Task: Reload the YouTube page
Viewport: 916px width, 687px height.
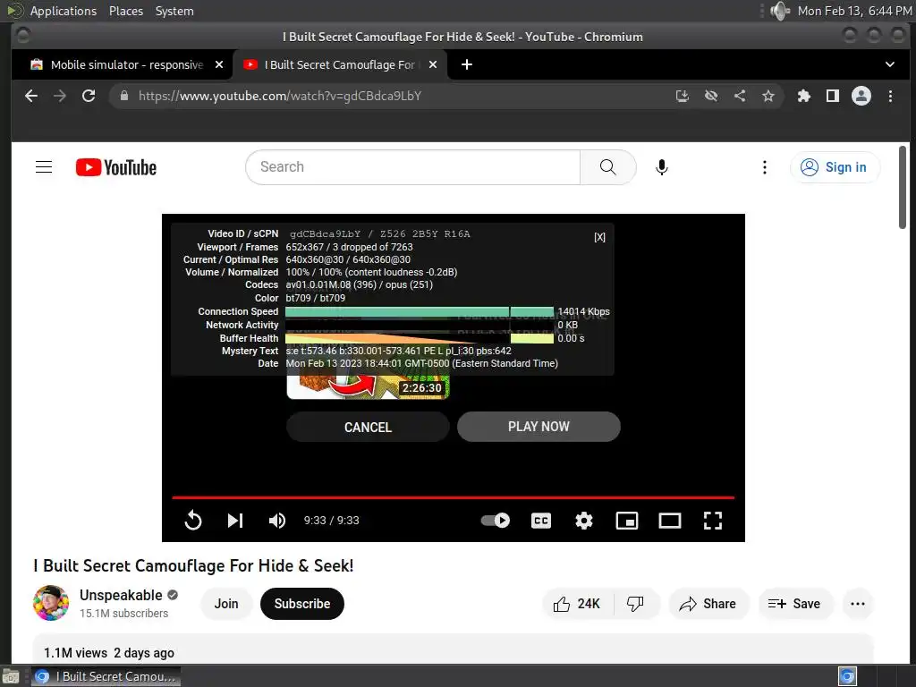Action: click(x=89, y=96)
